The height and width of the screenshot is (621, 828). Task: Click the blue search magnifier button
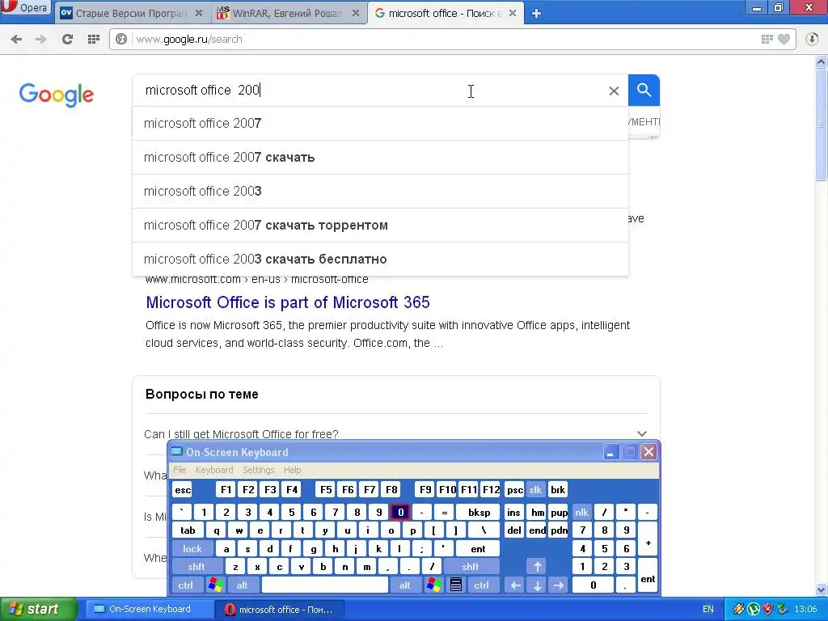pos(644,91)
